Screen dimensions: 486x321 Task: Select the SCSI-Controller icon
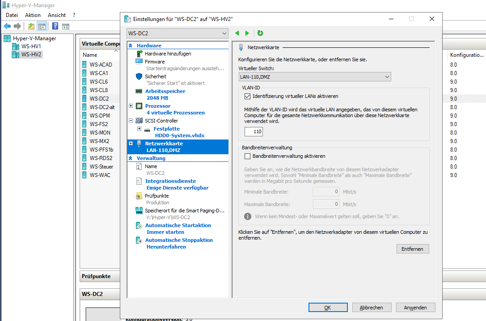tap(139, 121)
